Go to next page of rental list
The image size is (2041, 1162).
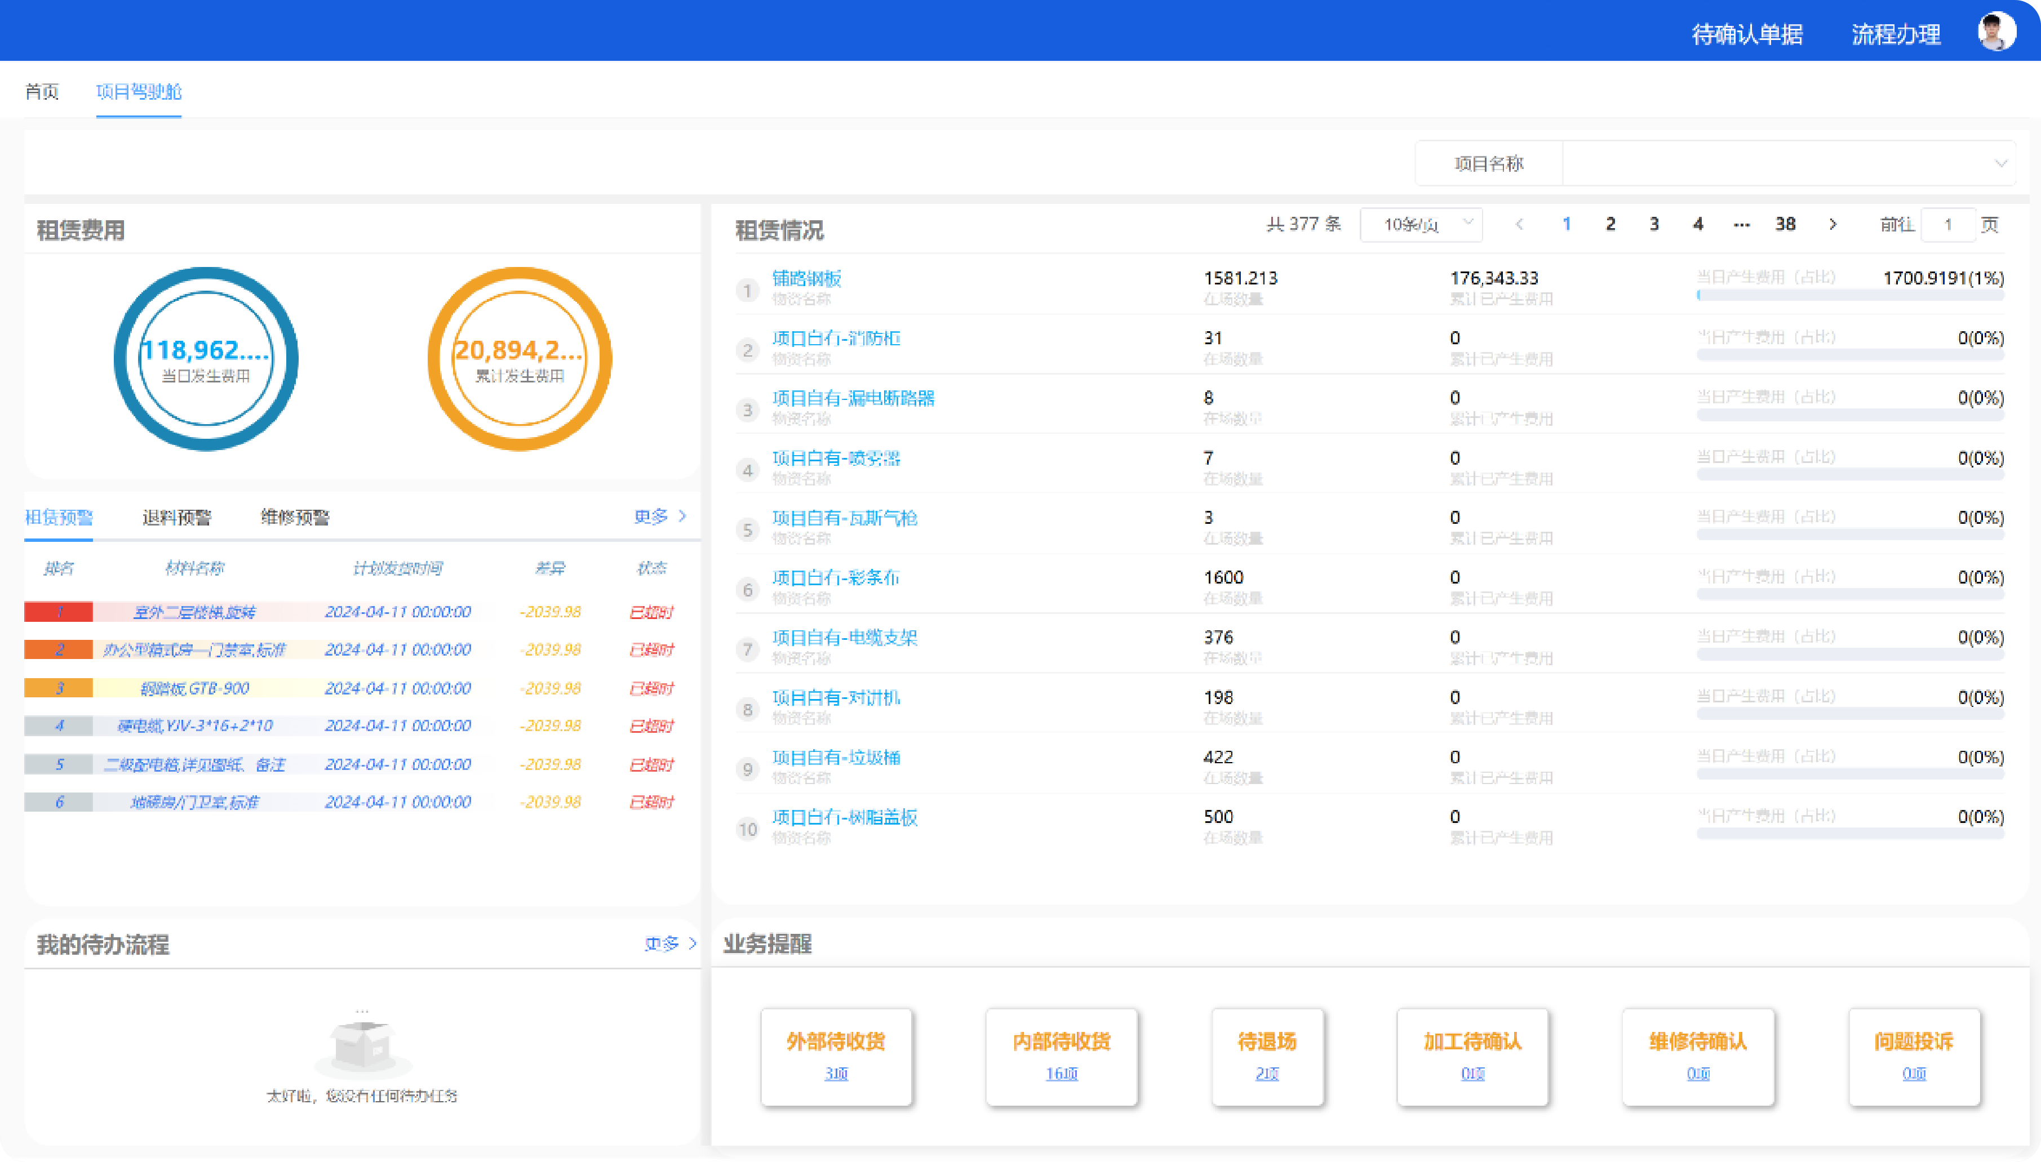tap(1833, 224)
